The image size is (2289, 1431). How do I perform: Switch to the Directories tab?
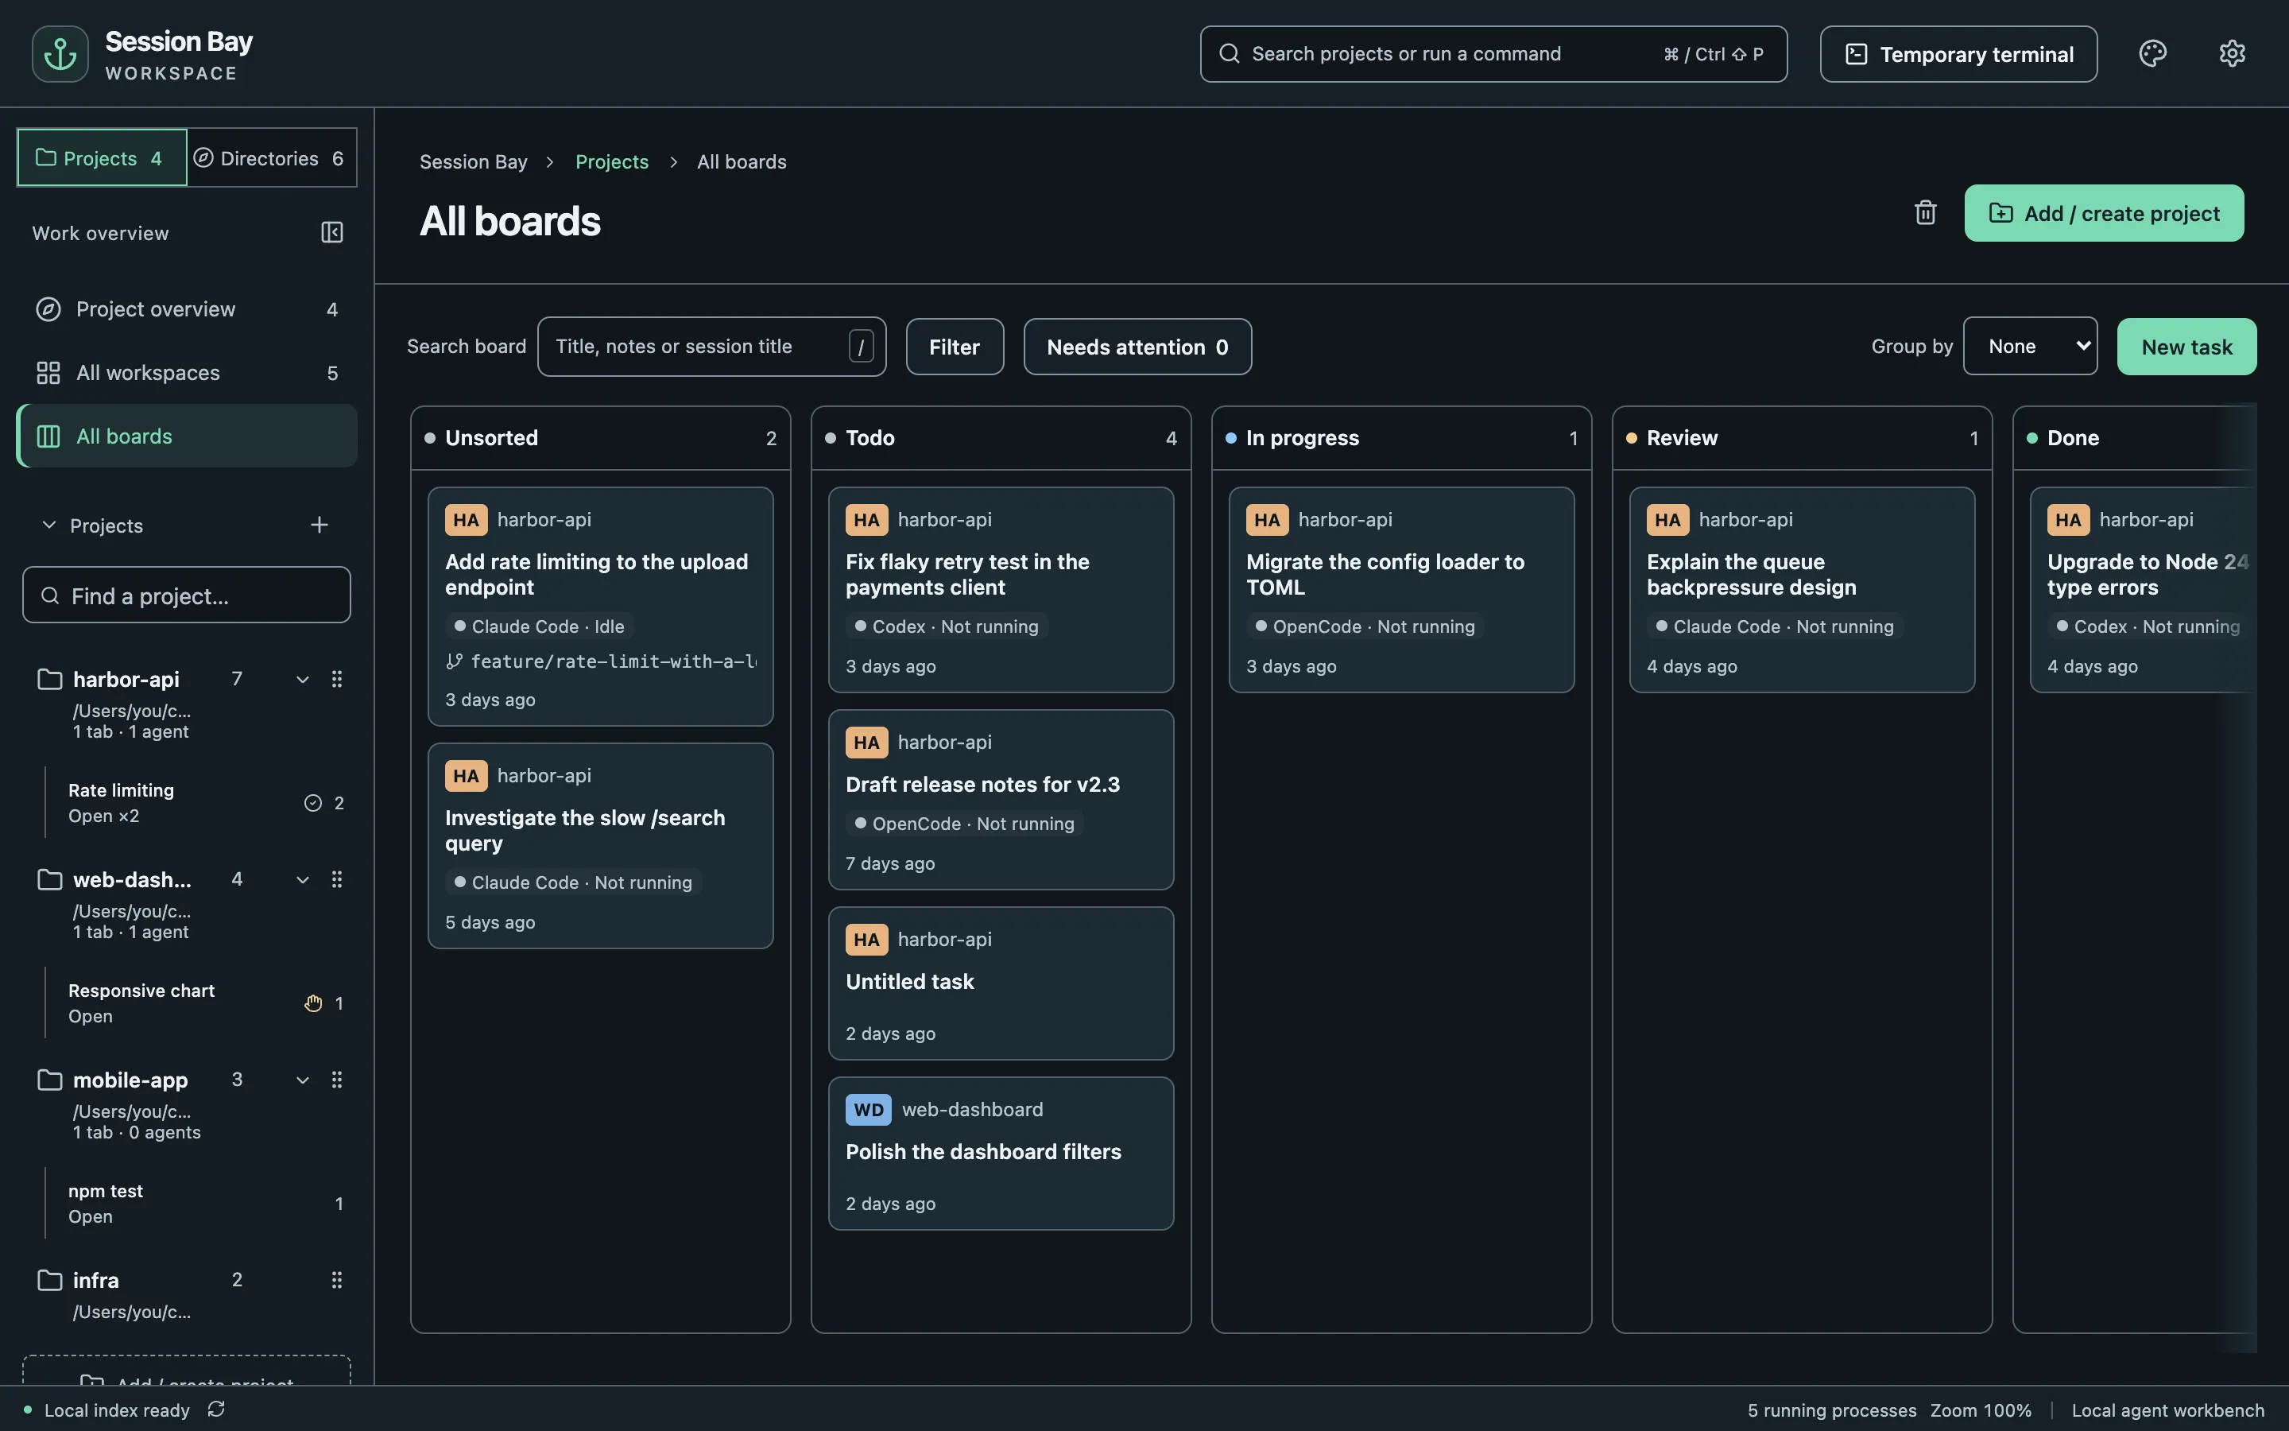pyautogui.click(x=273, y=158)
